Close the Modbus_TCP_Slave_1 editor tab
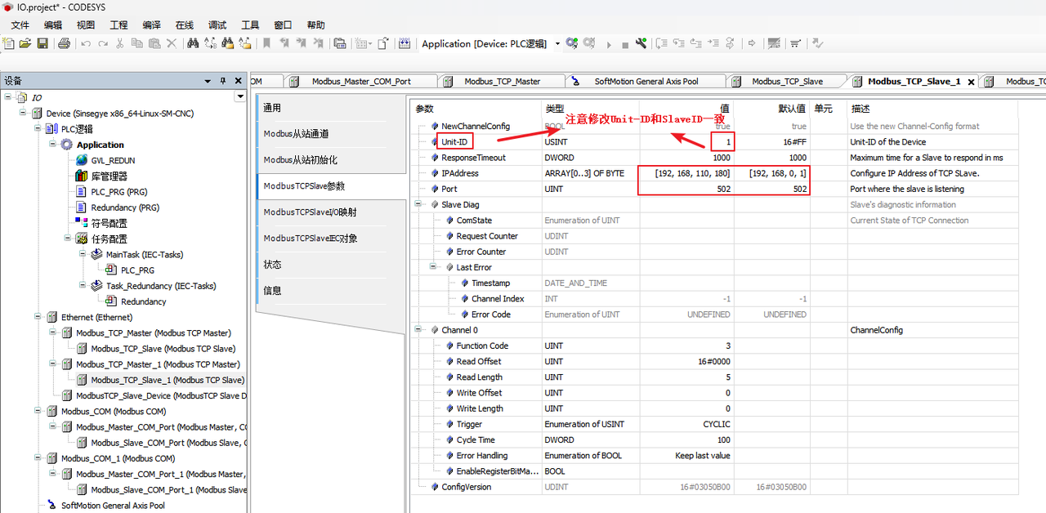Screen dimensions: 1046x513 (x=971, y=82)
